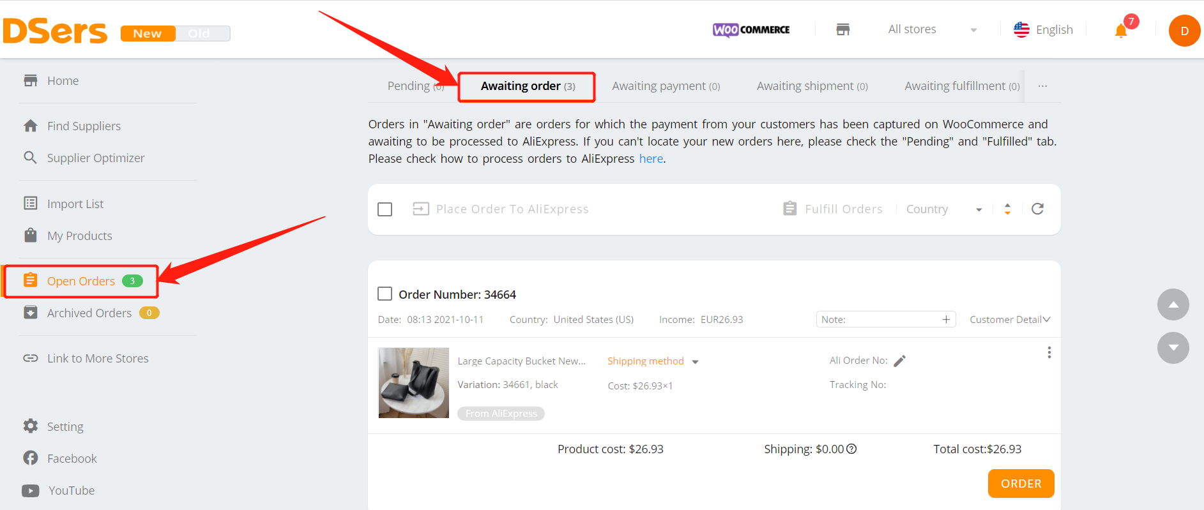Open Link to More Stores

pos(98,358)
